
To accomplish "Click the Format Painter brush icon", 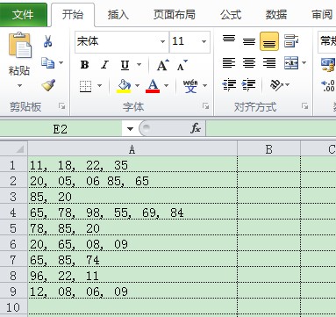I will (48, 85).
